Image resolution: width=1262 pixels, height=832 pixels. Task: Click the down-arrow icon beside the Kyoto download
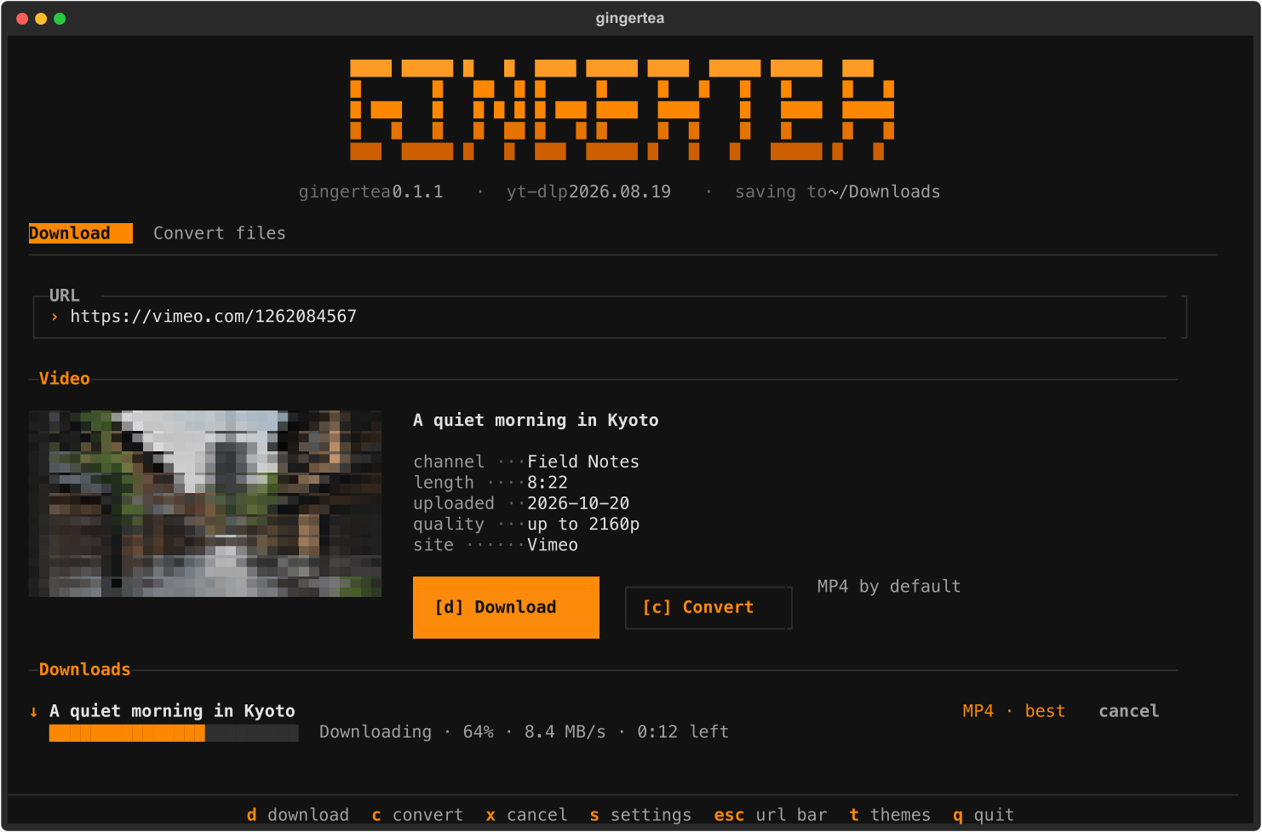tap(34, 712)
